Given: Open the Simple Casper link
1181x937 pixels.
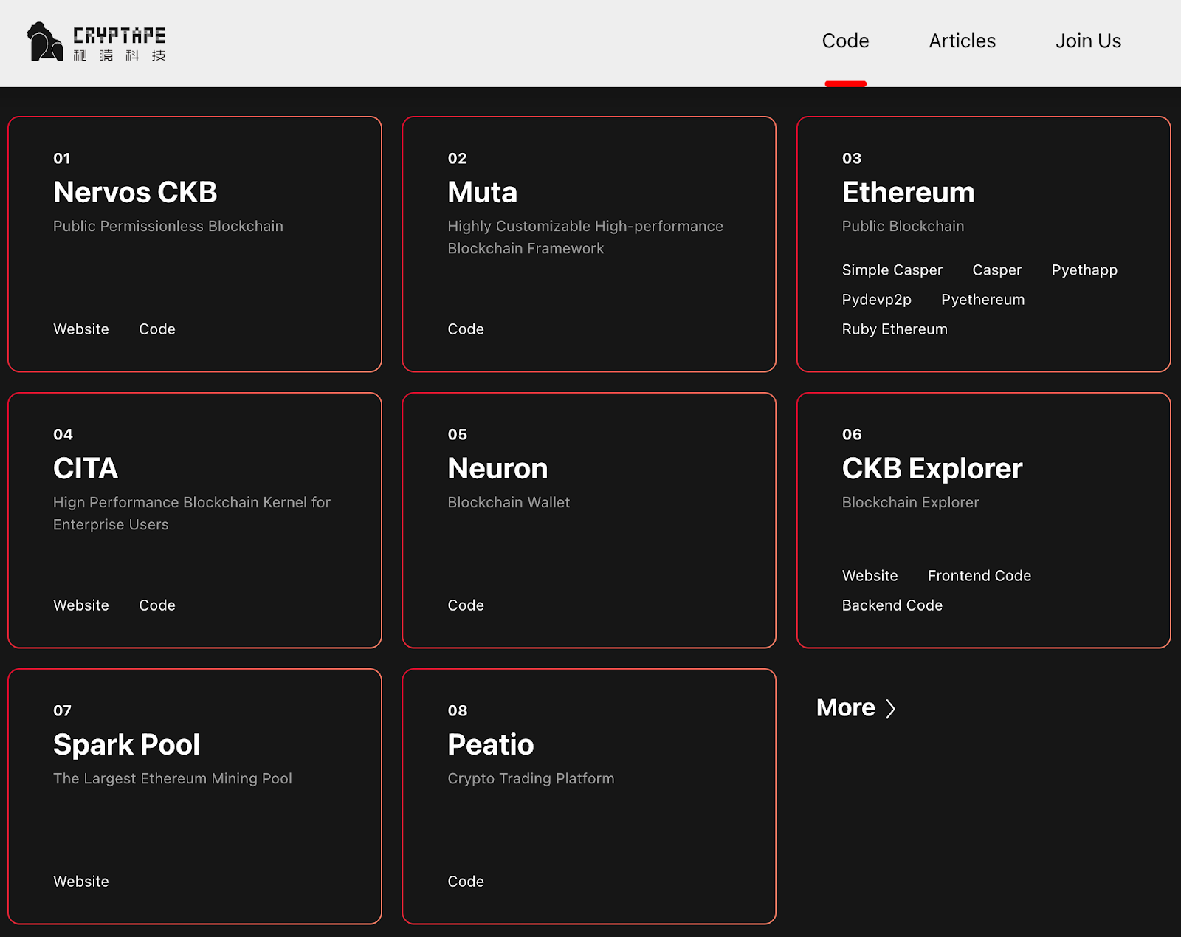Looking at the screenshot, I should coord(892,270).
